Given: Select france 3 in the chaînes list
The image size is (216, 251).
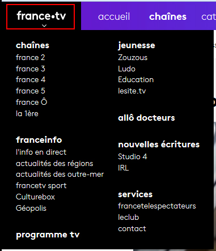Looking at the screenshot, I should [x=31, y=69].
